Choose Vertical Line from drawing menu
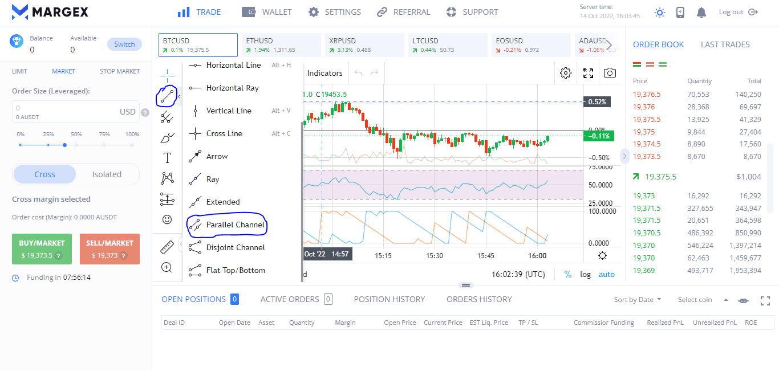Image resolution: width=779 pixels, height=371 pixels. 242,111
